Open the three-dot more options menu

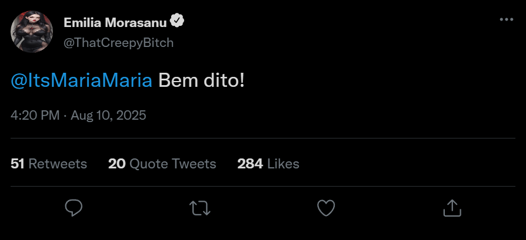click(506, 19)
